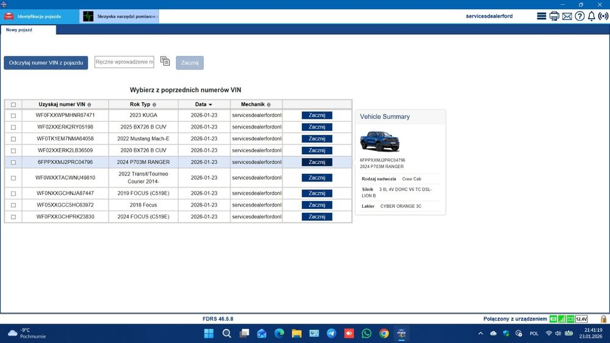This screenshot has height=343, width=610.
Task: Check the box for WF0TK1EM7NMA64058 row
Action: (13, 139)
